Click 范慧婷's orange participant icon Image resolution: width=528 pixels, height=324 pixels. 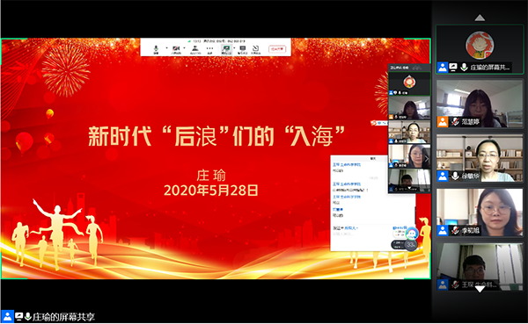(x=443, y=122)
